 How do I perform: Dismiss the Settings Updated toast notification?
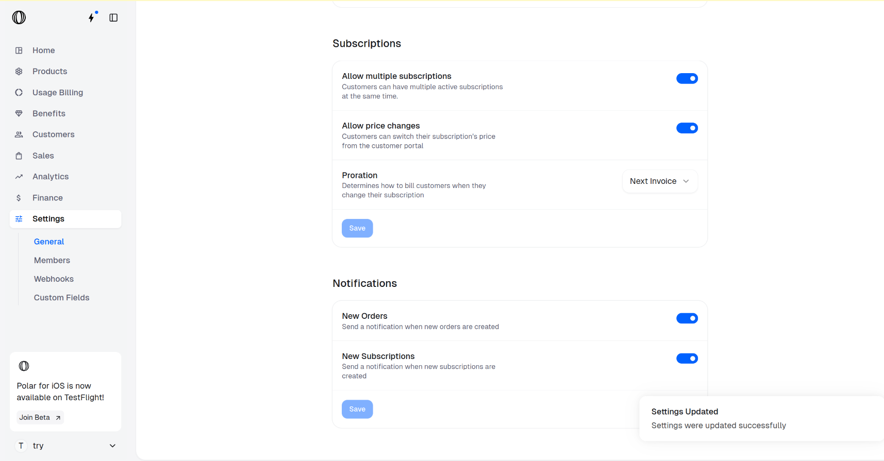coord(761,418)
